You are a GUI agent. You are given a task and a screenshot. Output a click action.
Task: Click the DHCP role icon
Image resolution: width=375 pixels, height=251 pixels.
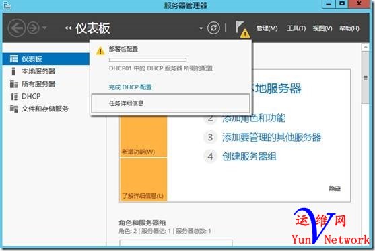coord(14,96)
